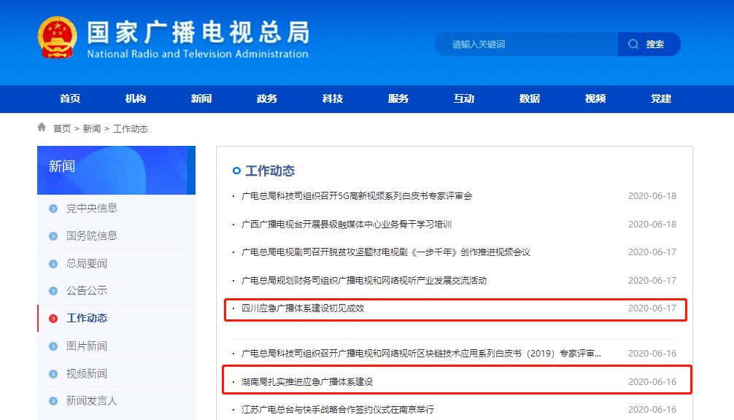
Task: Click the arrow icon beside 图片新闻
Action: pyautogui.click(x=53, y=346)
